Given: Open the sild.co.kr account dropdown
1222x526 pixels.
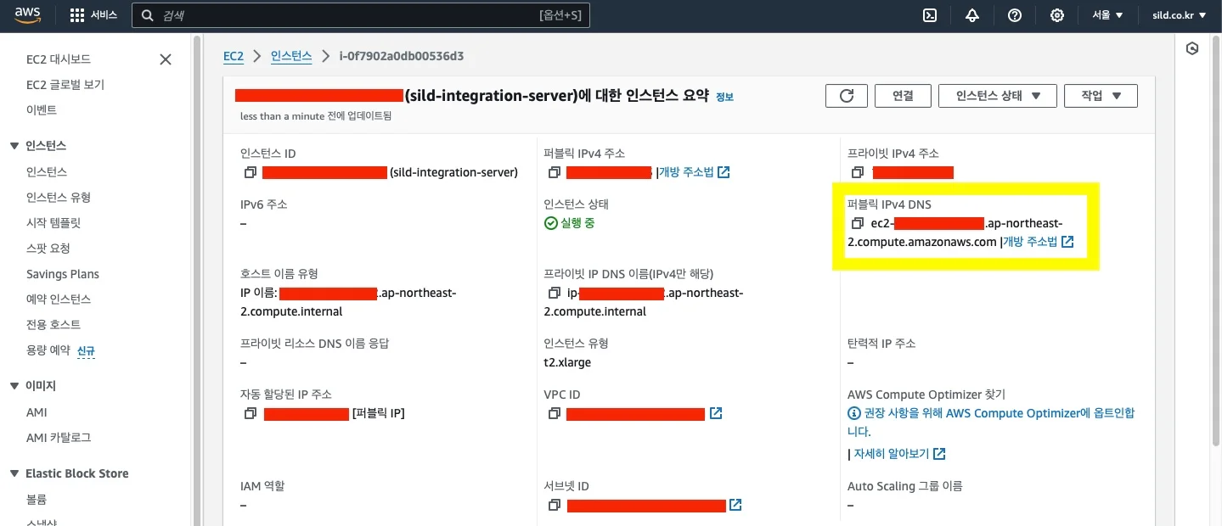Looking at the screenshot, I should [1179, 15].
